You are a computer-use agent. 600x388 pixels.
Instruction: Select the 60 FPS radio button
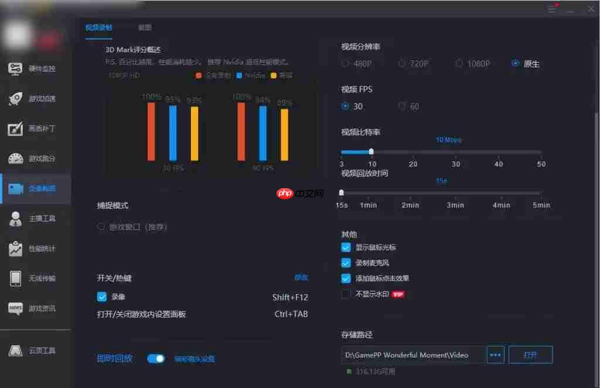click(404, 106)
